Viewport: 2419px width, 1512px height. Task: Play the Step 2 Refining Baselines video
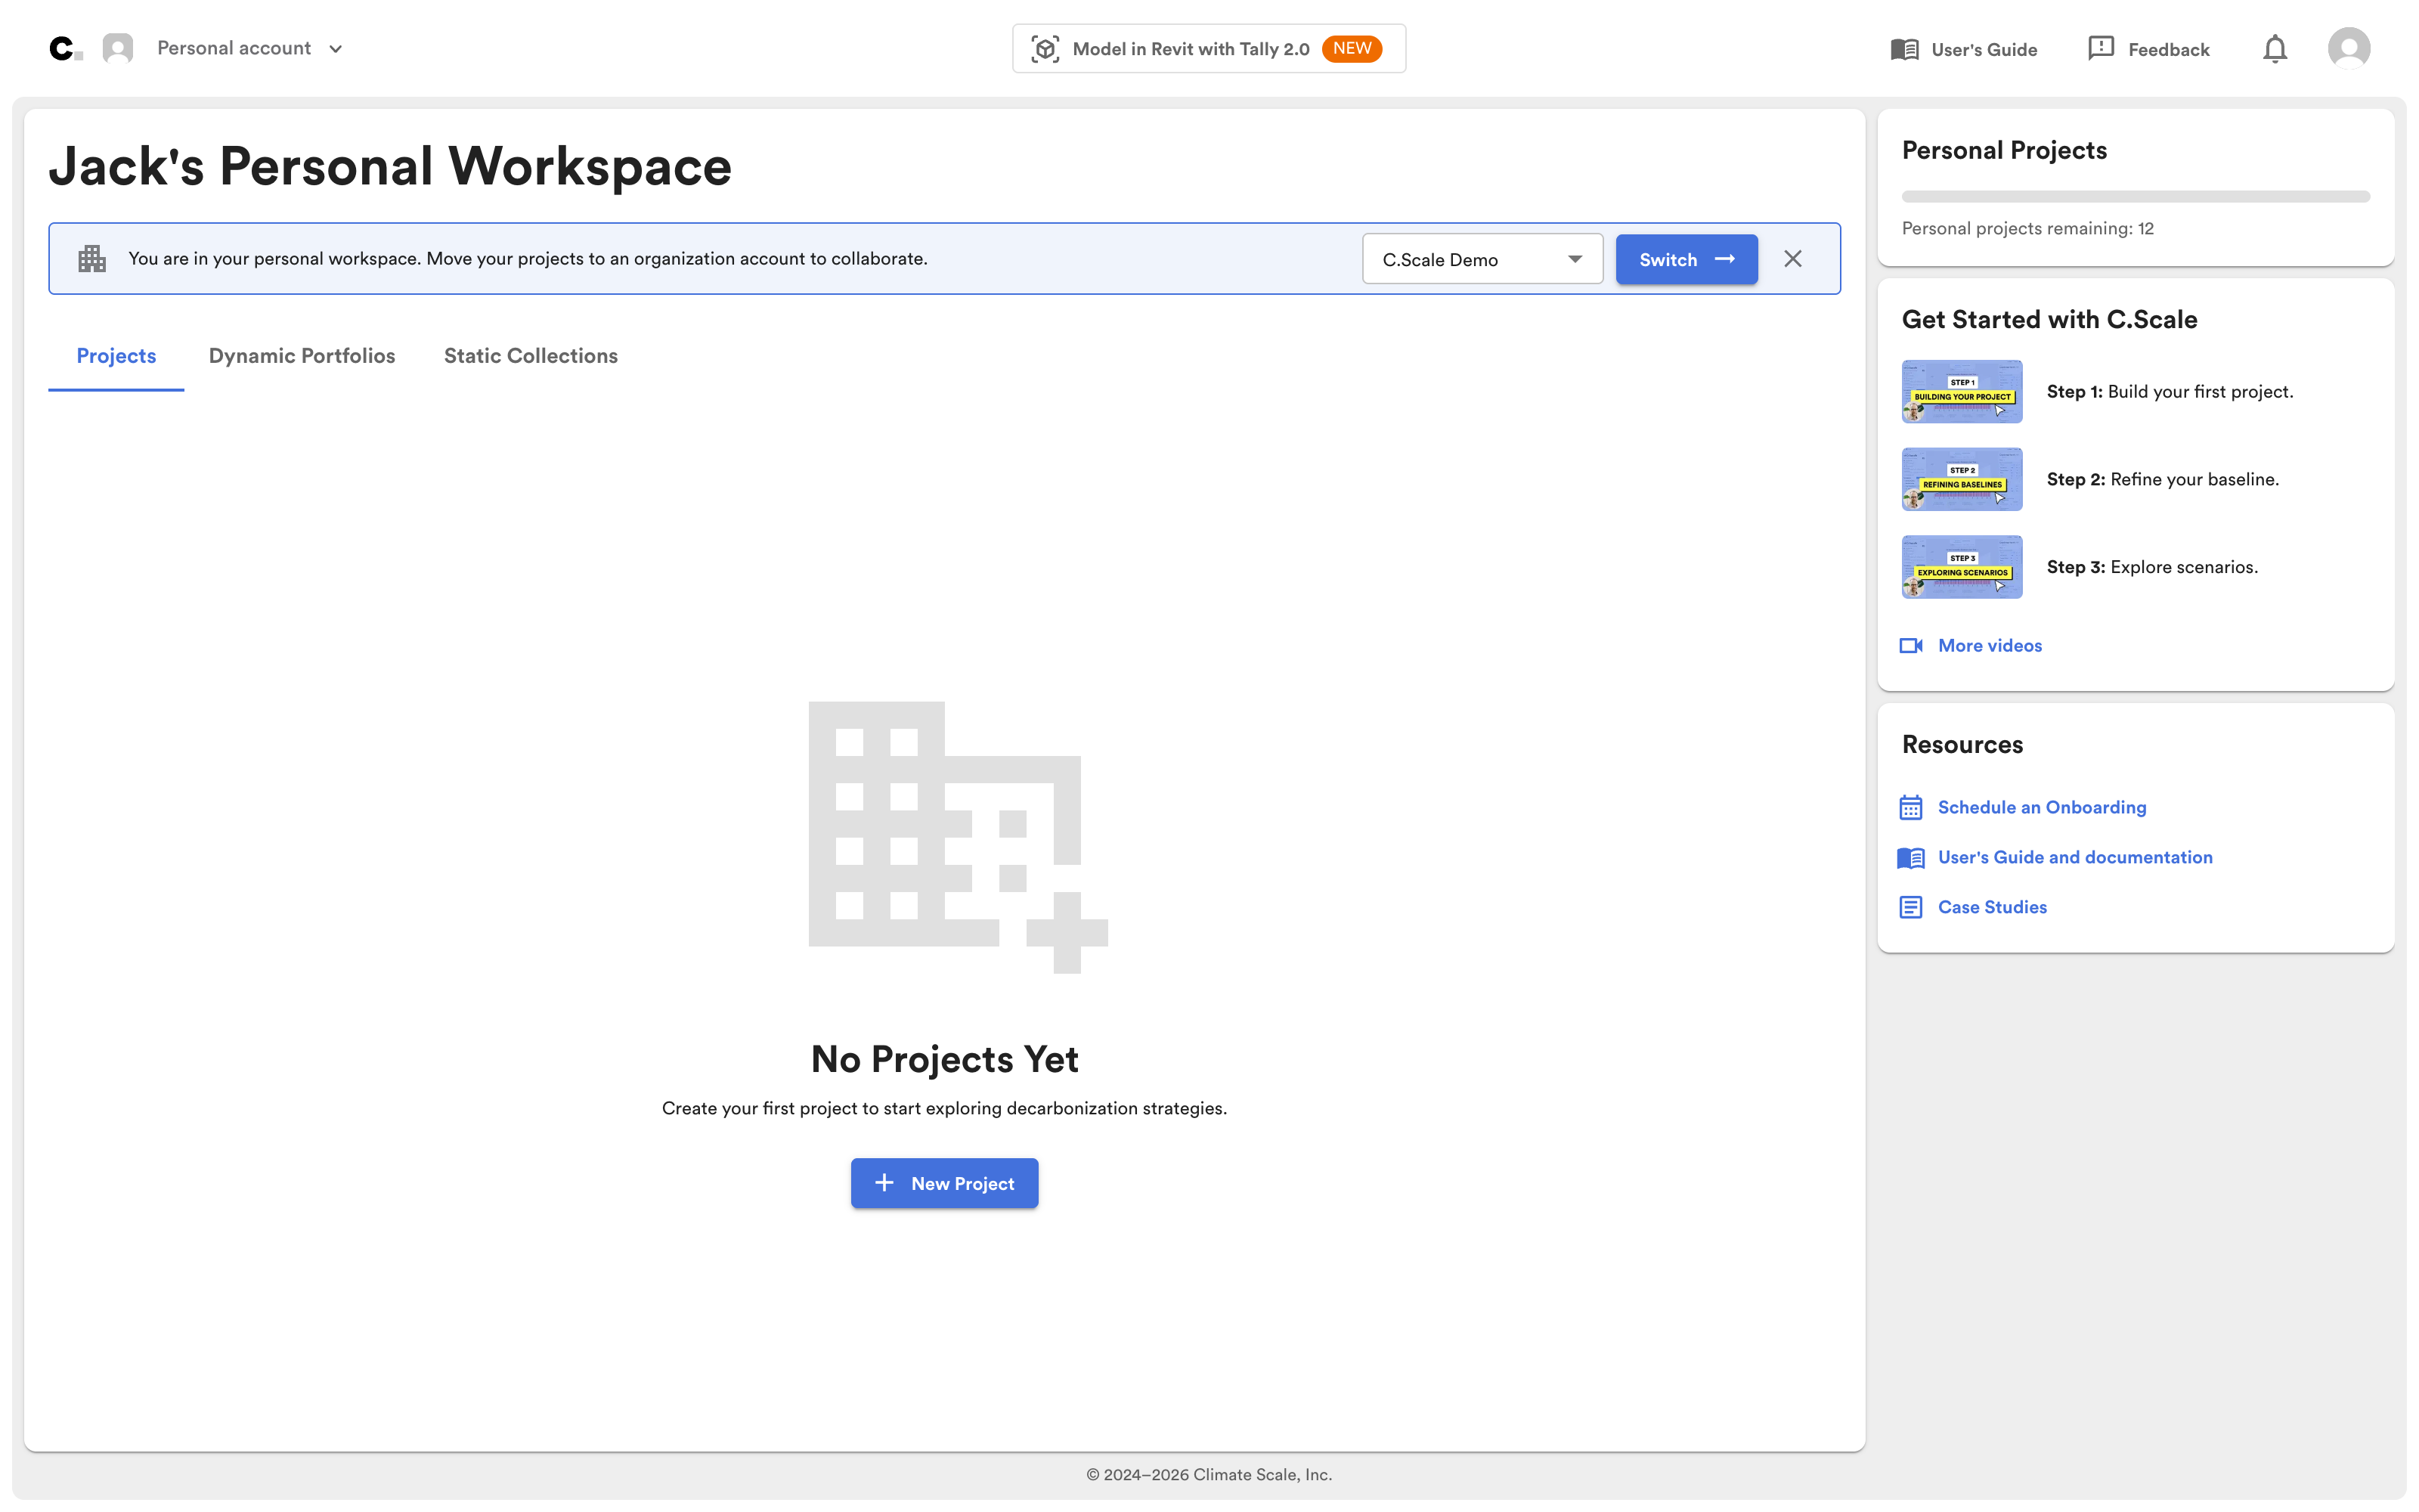[x=1962, y=479]
